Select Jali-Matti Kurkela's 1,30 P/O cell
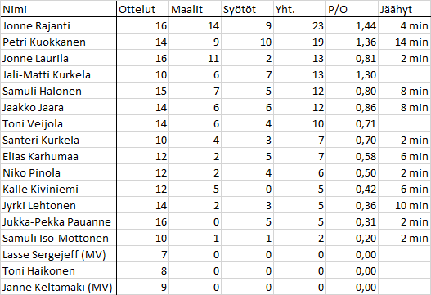The image size is (431, 295). pyautogui.click(x=352, y=74)
